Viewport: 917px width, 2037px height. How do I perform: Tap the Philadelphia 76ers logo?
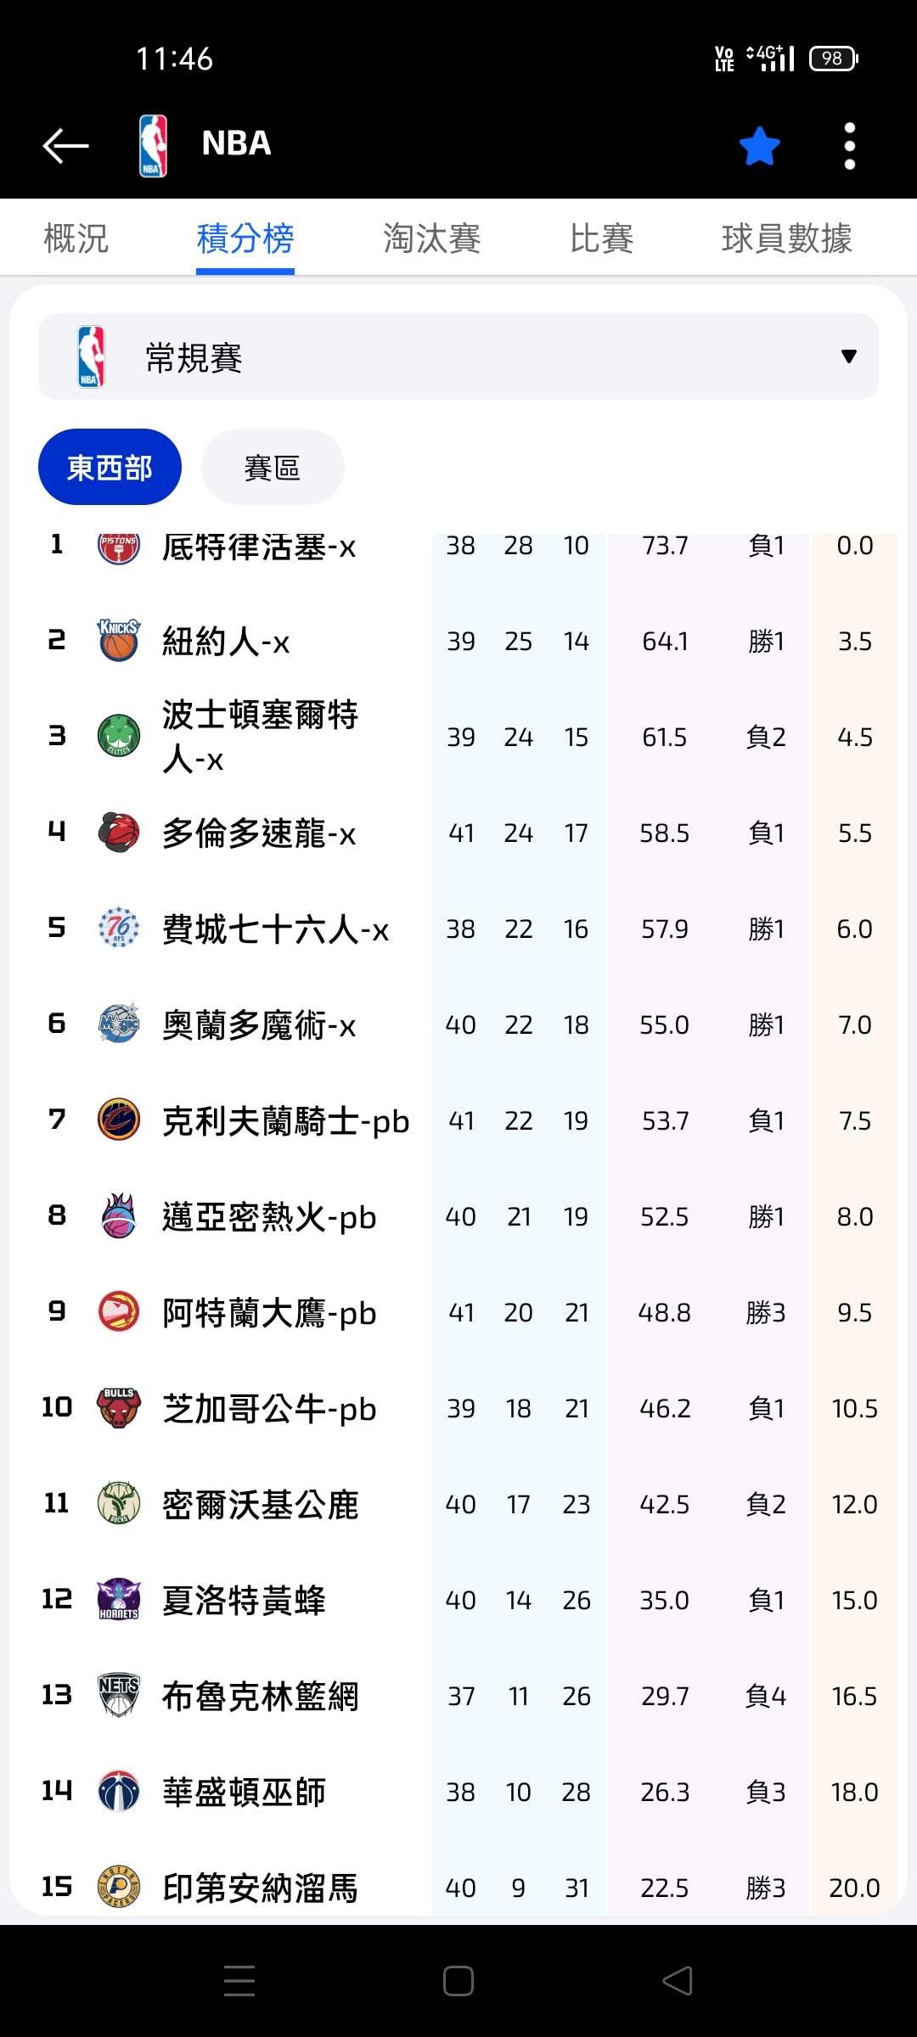tap(119, 929)
